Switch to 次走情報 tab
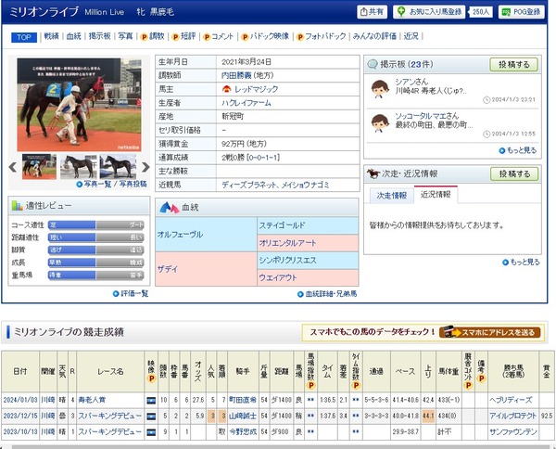 [391, 195]
